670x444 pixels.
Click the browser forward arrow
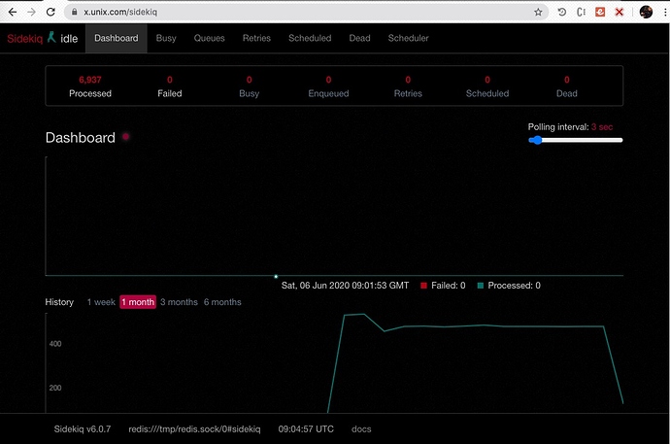point(32,12)
